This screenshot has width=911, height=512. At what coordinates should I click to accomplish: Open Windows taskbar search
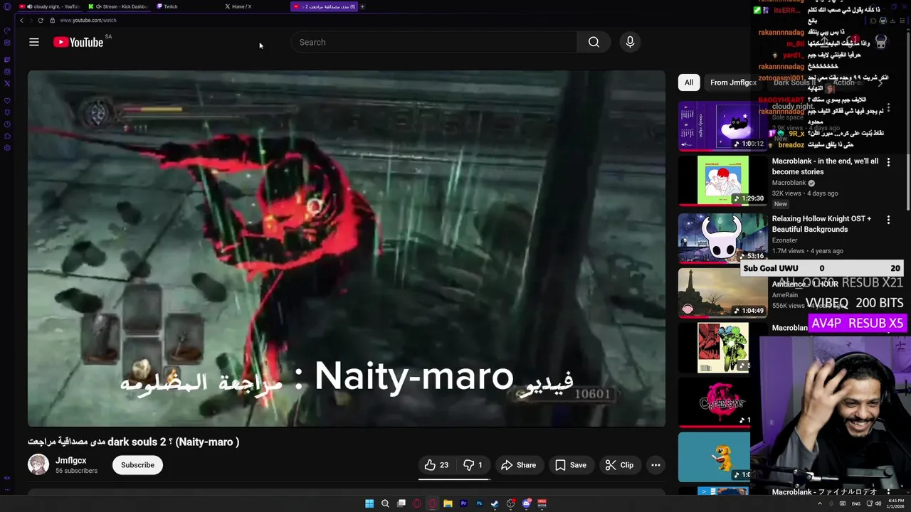(x=385, y=503)
